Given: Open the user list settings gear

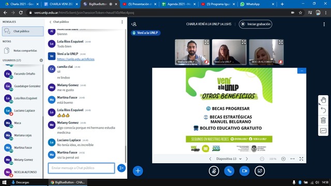Looking at the screenshot, I should 41,60.
